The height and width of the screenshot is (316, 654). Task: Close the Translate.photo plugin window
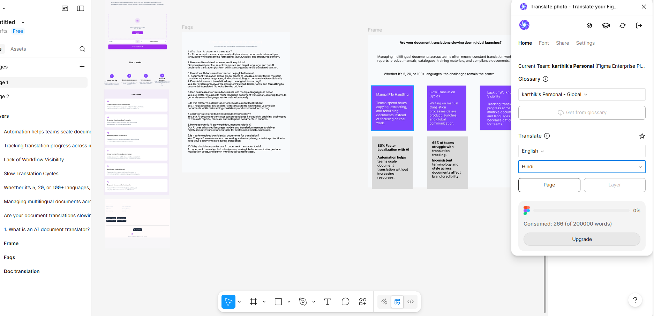(x=644, y=7)
